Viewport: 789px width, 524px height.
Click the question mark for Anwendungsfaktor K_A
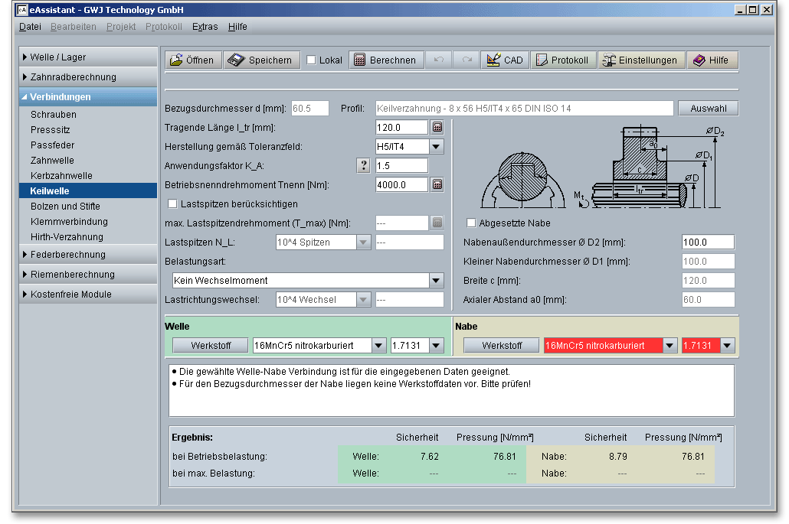[365, 166]
